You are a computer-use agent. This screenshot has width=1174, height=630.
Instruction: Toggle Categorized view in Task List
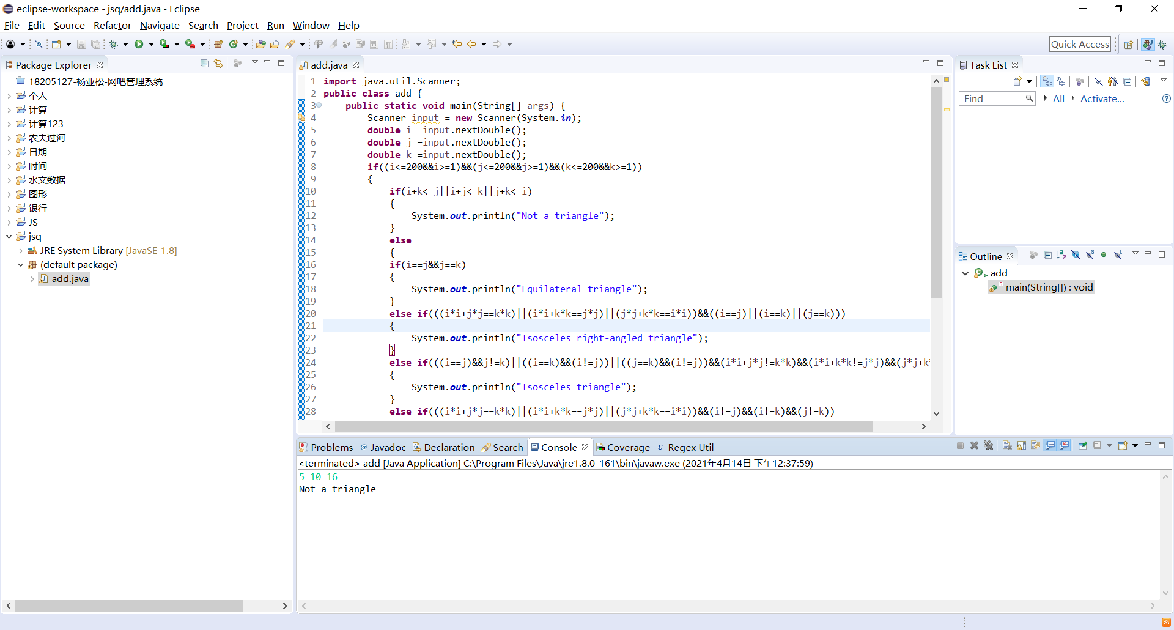tap(1047, 81)
